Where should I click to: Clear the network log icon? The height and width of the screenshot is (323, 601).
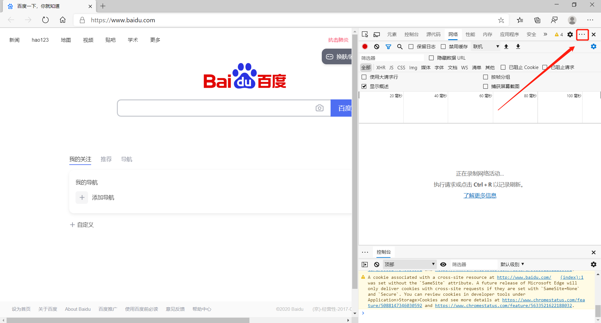click(377, 46)
